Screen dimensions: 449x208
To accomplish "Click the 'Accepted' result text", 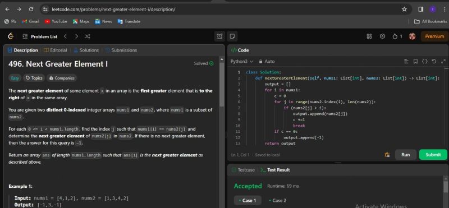I will click(248, 186).
